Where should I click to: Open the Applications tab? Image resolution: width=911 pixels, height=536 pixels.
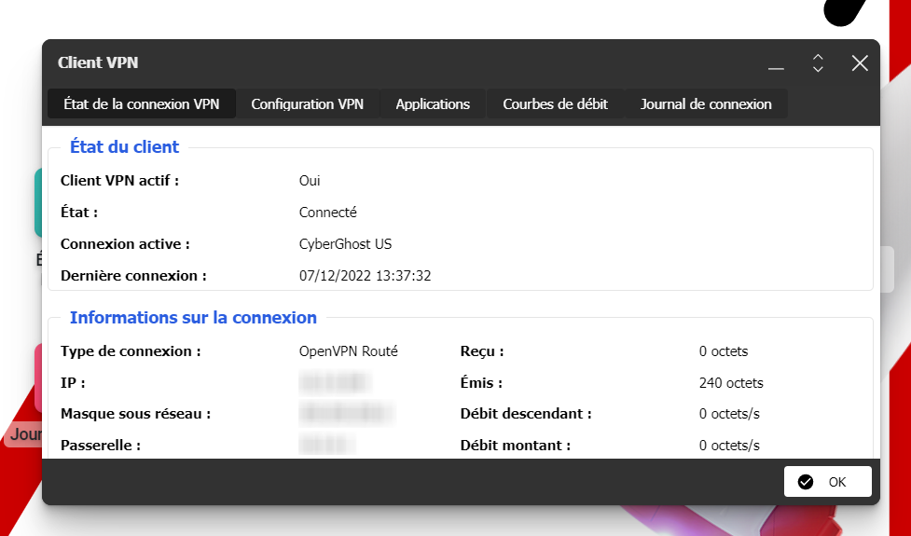click(x=433, y=104)
